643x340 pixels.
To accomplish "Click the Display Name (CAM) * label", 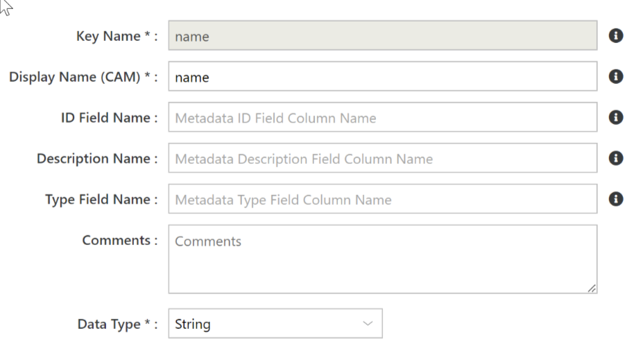I will click(83, 77).
